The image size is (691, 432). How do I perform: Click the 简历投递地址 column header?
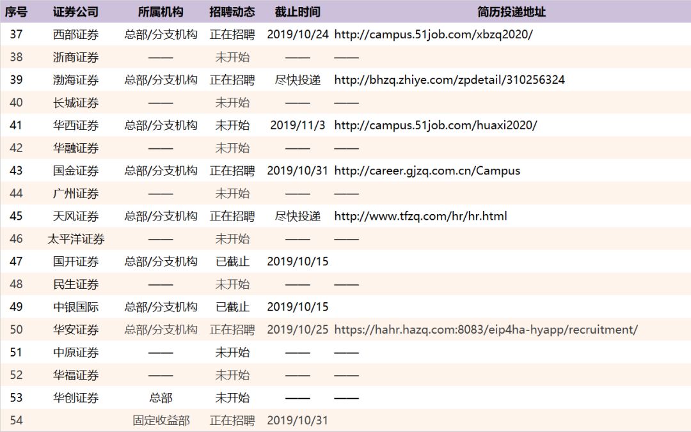coord(511,12)
